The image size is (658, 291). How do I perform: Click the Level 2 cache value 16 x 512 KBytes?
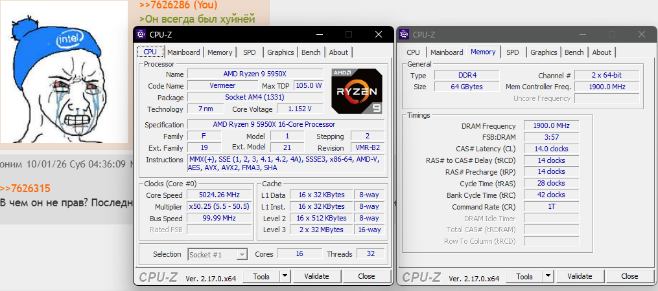[322, 218]
